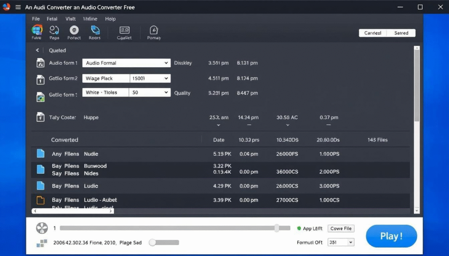
Task: Select the Page tool icon
Action: coord(54,30)
